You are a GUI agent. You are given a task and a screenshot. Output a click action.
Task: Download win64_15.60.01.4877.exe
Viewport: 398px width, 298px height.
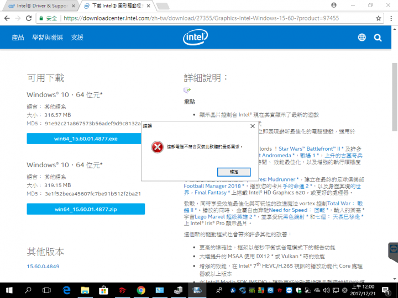86,139
